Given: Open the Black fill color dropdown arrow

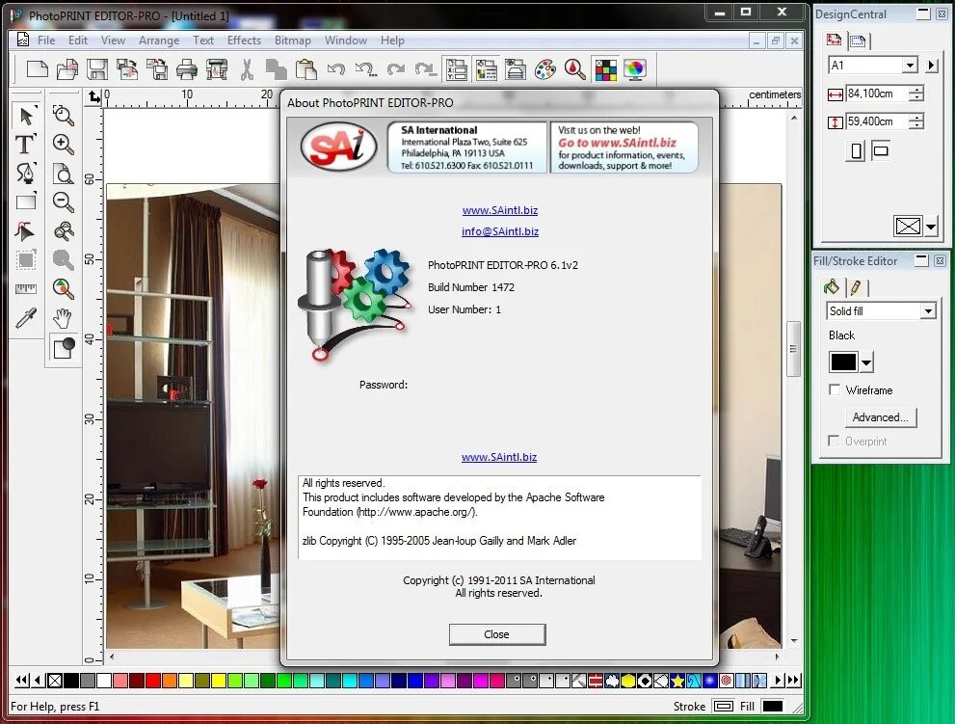Looking at the screenshot, I should [866, 362].
